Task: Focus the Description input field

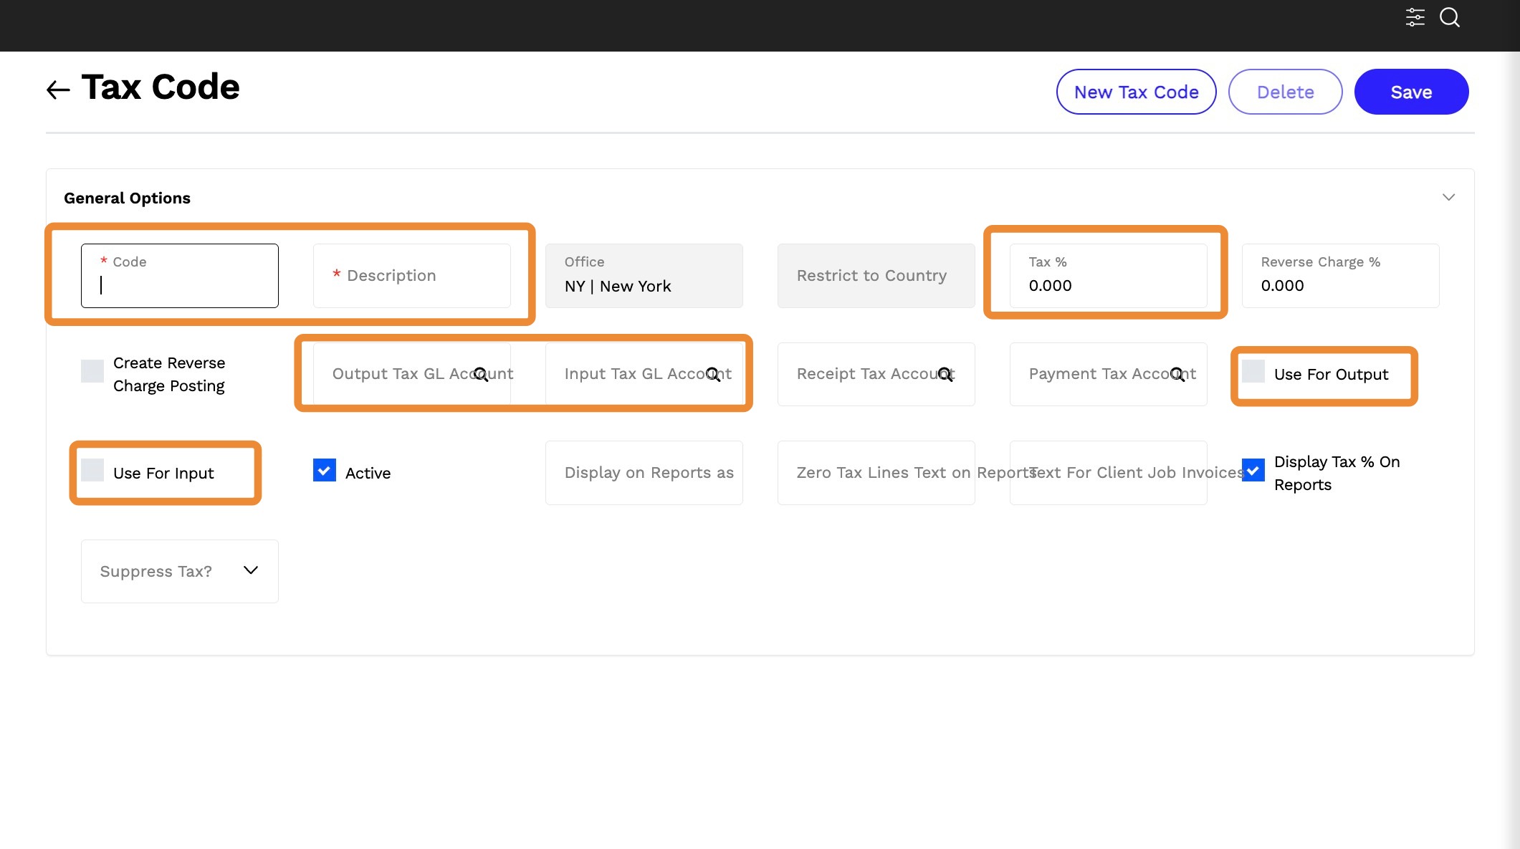Action: [412, 276]
